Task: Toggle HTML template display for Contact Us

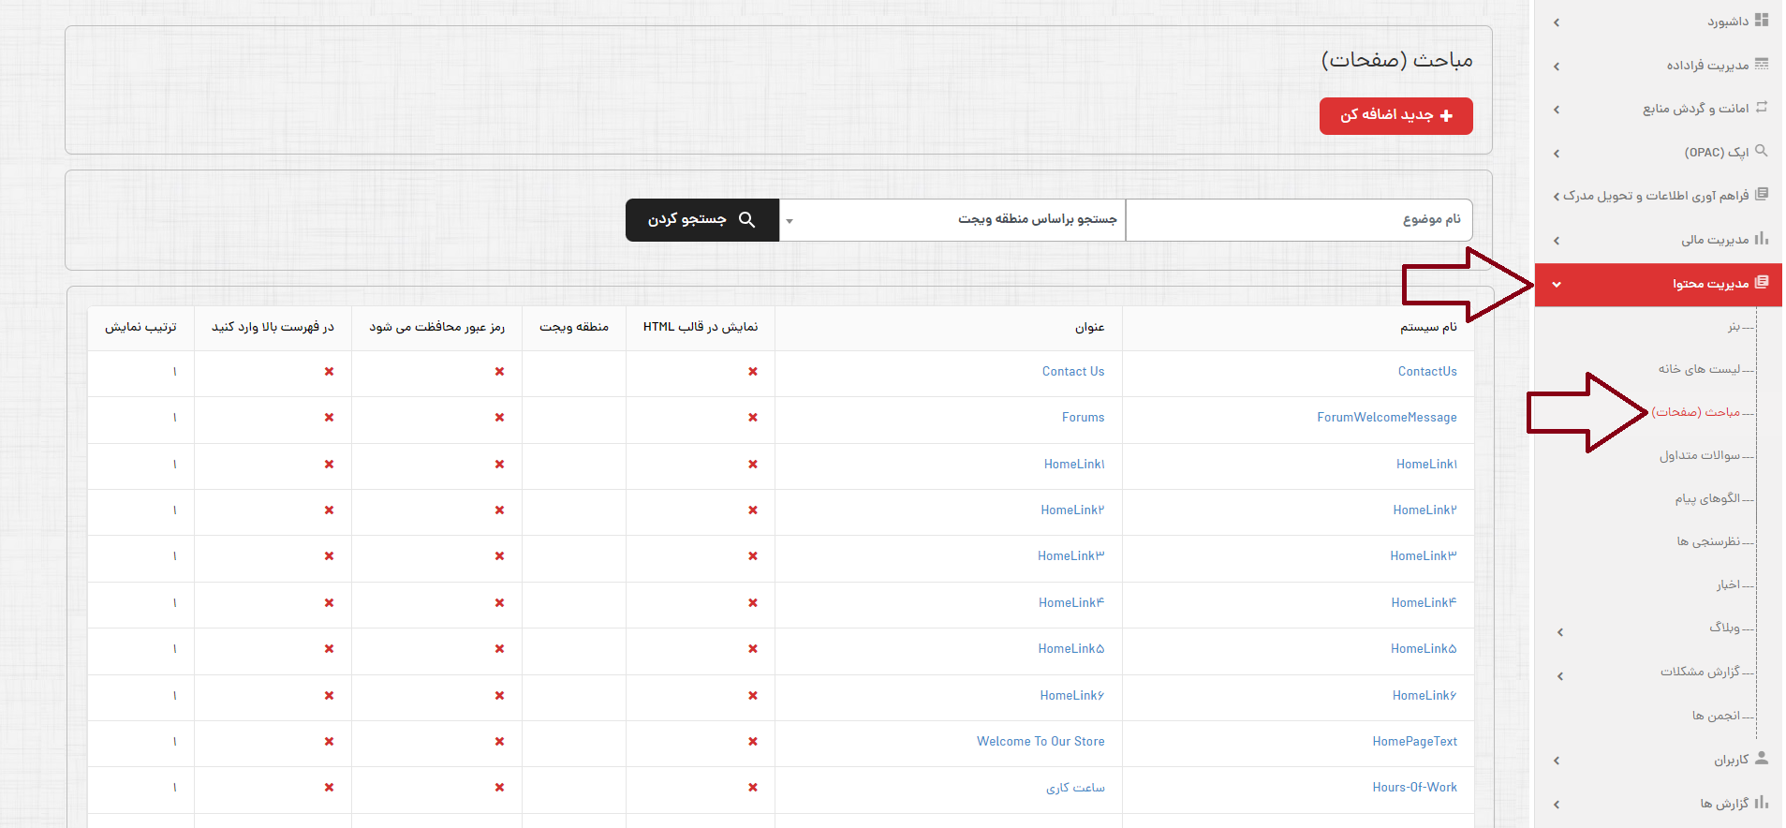Action: click(x=753, y=372)
